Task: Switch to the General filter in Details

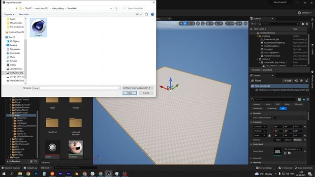Action: tap(256, 104)
